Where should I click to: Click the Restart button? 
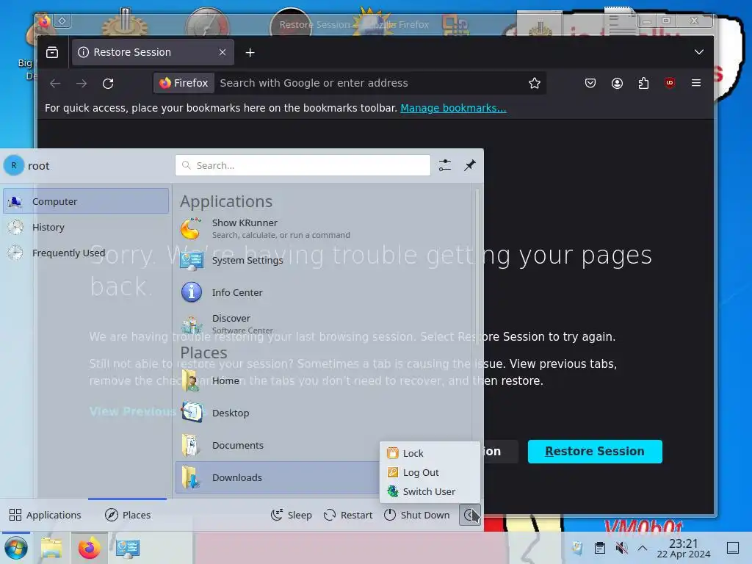[348, 515]
